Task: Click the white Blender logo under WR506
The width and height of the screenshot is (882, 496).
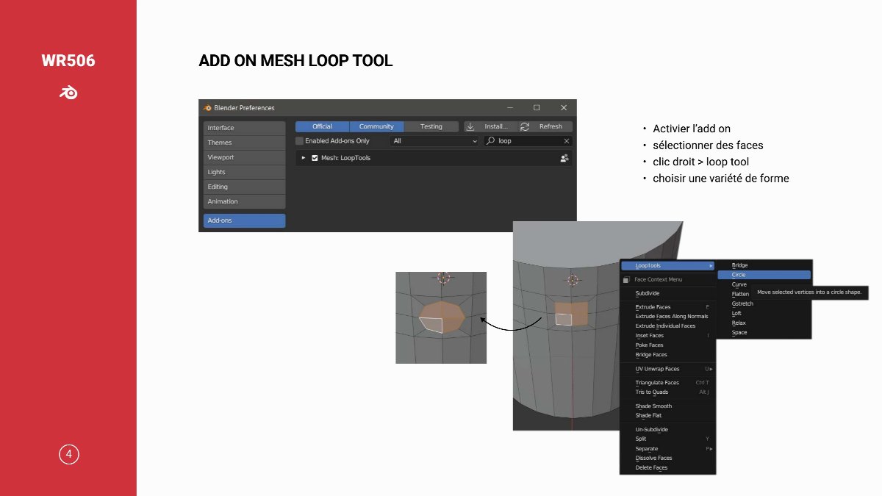Action: tap(68, 93)
